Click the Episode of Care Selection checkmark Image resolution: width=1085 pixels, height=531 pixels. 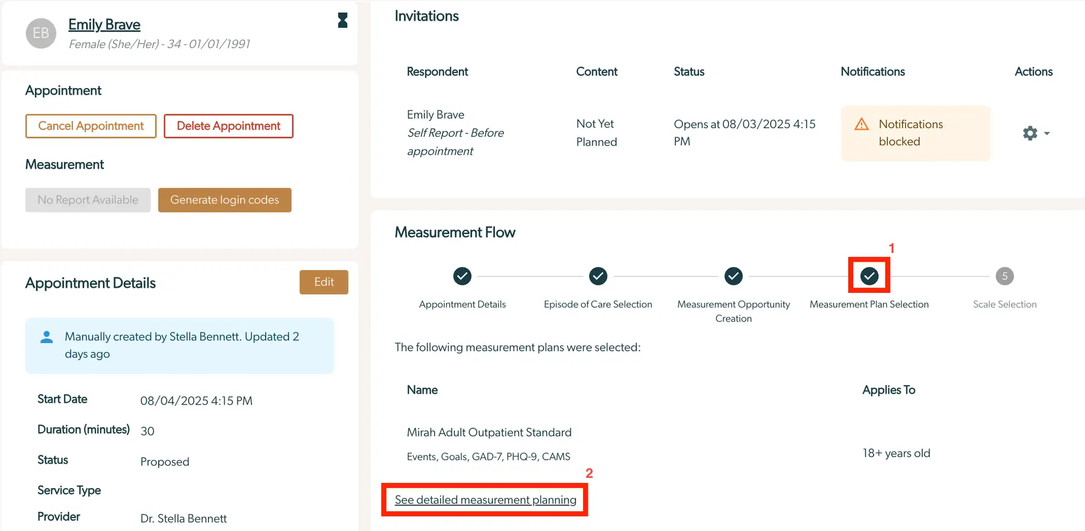pyautogui.click(x=598, y=276)
